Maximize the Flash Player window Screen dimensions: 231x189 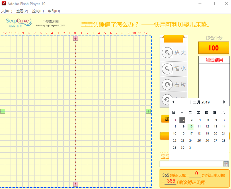pos(213,4)
